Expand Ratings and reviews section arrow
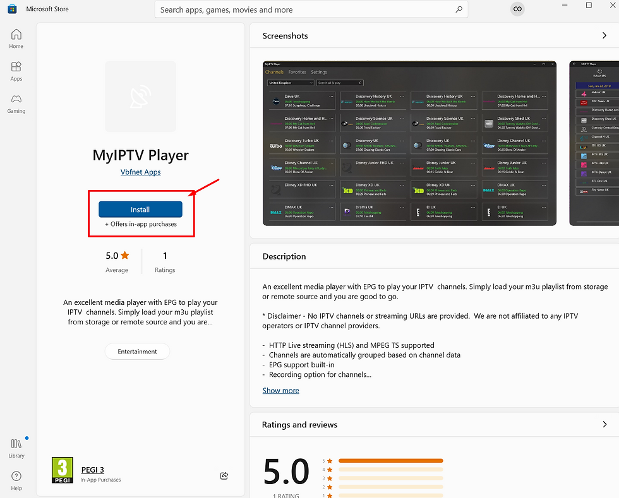The image size is (619, 498). tap(604, 425)
